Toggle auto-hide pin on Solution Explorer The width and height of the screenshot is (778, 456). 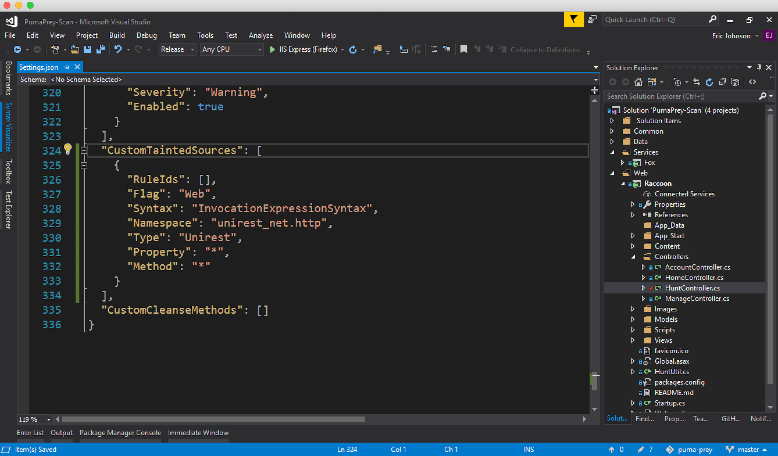click(759, 67)
